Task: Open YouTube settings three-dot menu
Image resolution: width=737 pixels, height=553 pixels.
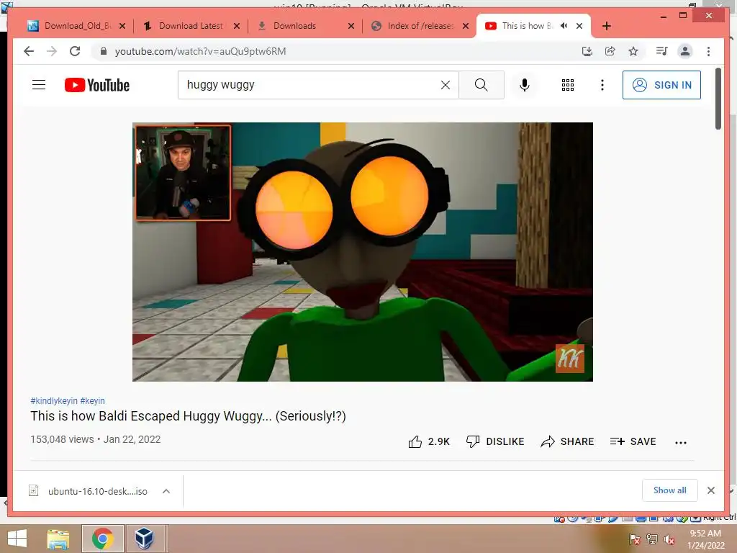Action: tap(602, 85)
